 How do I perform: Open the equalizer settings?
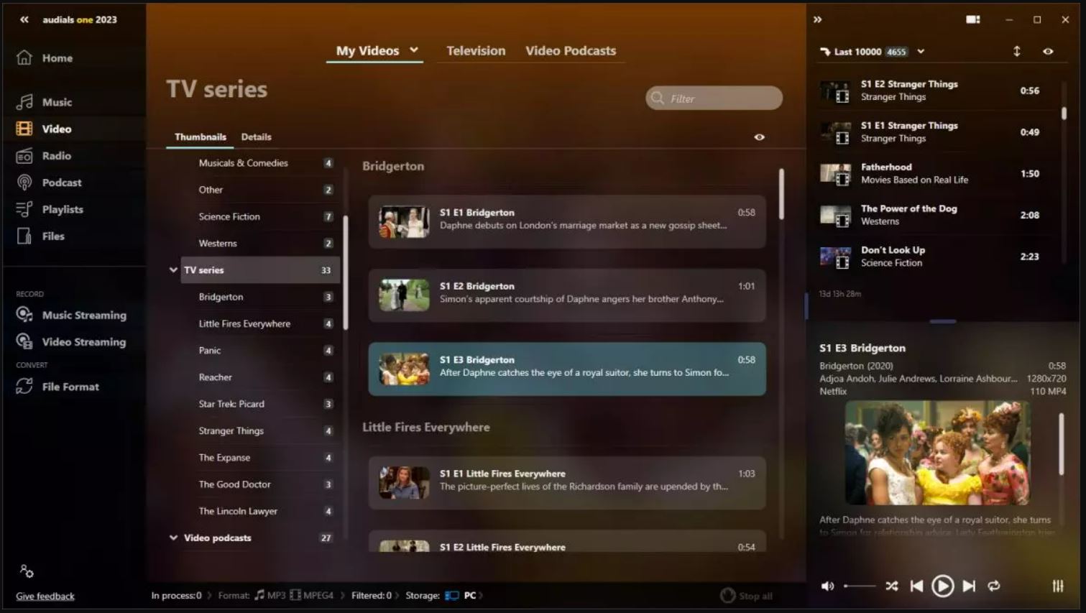(1058, 586)
